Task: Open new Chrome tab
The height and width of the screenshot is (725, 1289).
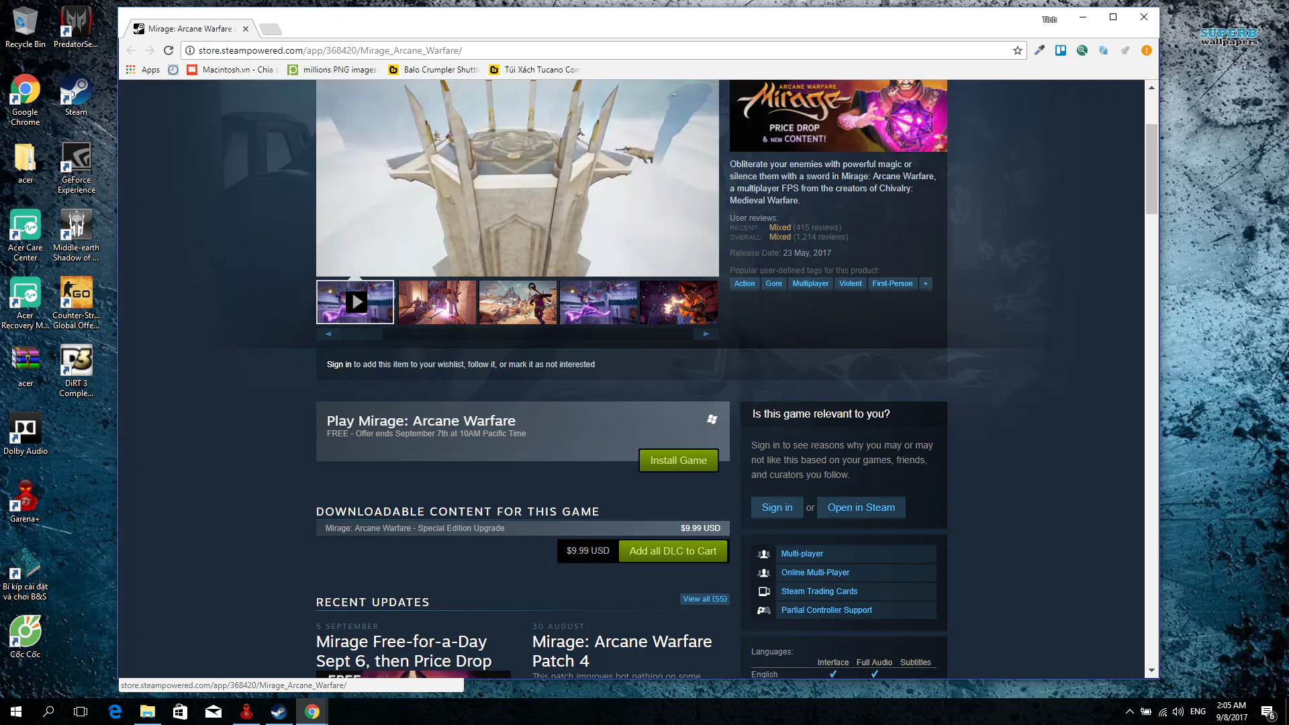Action: tap(270, 29)
